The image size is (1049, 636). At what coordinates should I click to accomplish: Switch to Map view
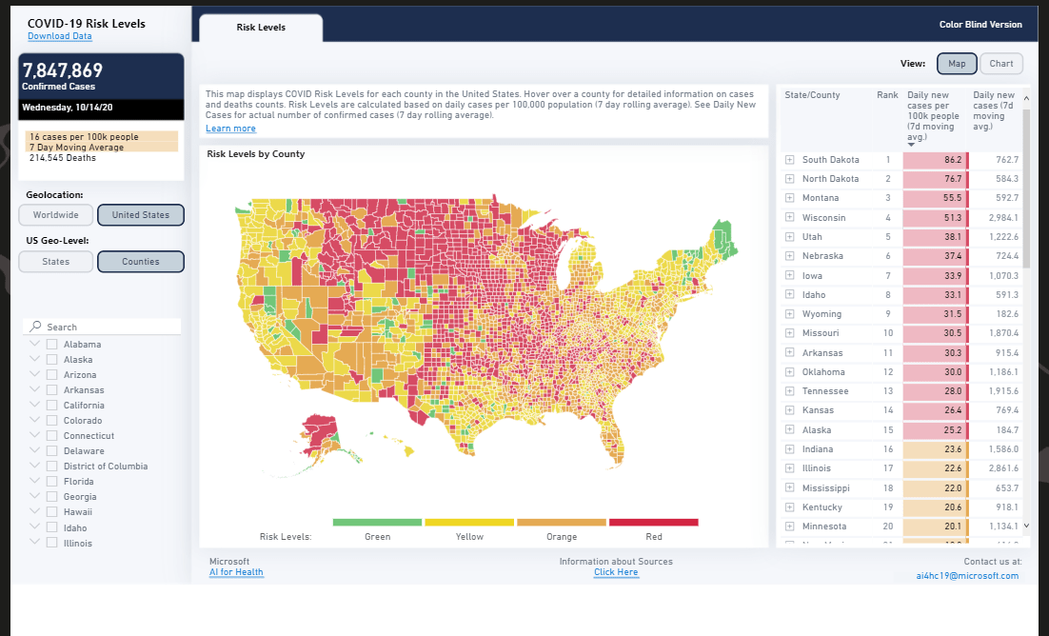[957, 64]
